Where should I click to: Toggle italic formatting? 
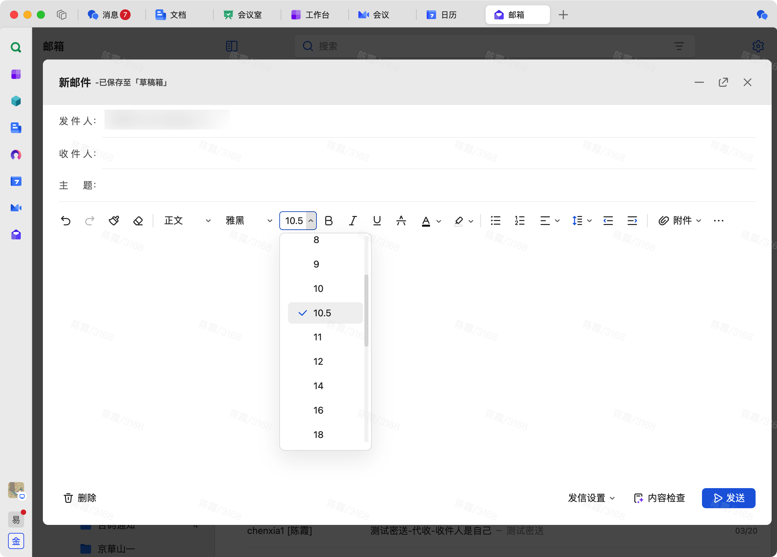[353, 221]
